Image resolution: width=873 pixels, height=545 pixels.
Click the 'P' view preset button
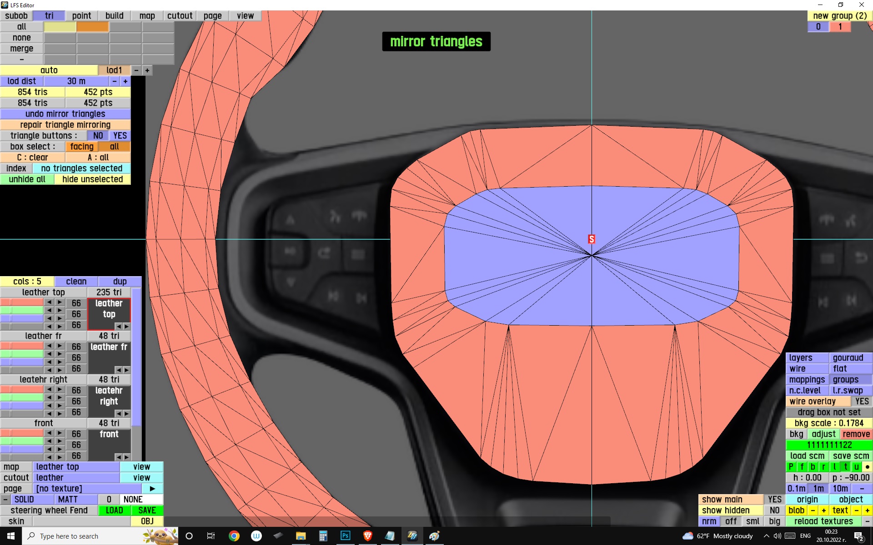coord(791,466)
